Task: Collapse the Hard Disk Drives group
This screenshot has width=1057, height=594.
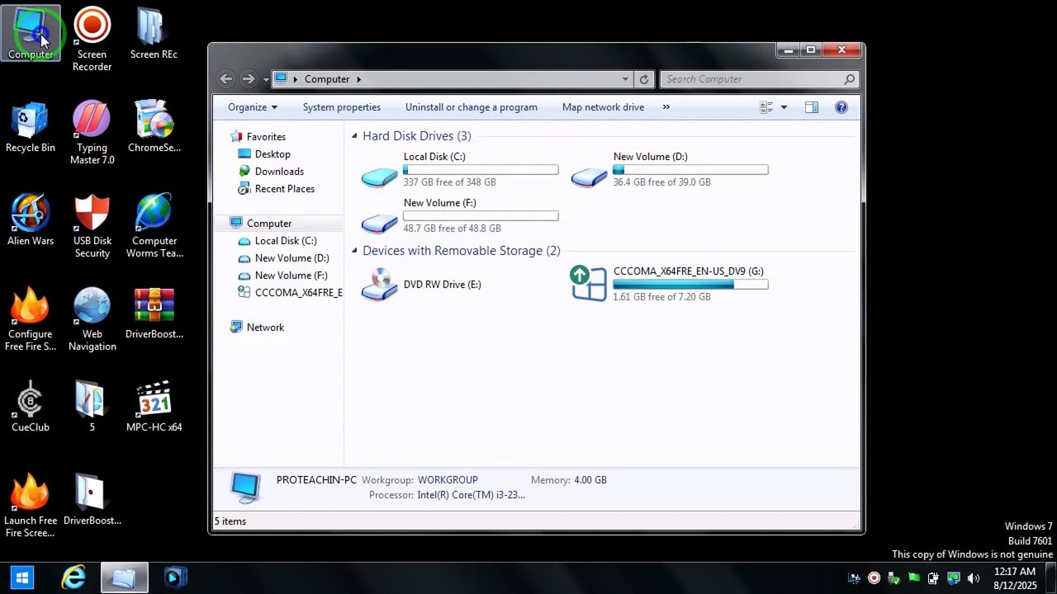Action: tap(354, 136)
